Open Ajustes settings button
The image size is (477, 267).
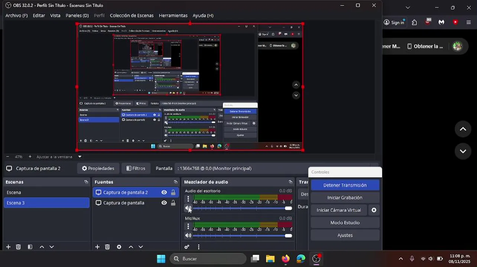pos(345,235)
